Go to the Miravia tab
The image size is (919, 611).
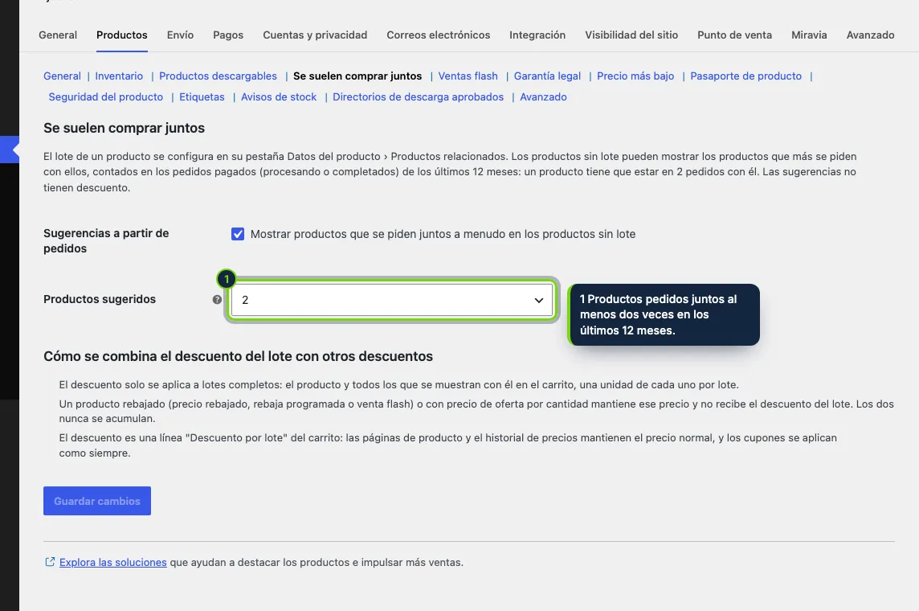[809, 35]
